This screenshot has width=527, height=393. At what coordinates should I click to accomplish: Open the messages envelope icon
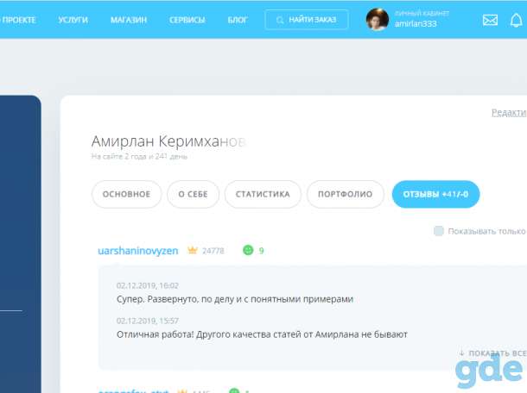click(490, 20)
